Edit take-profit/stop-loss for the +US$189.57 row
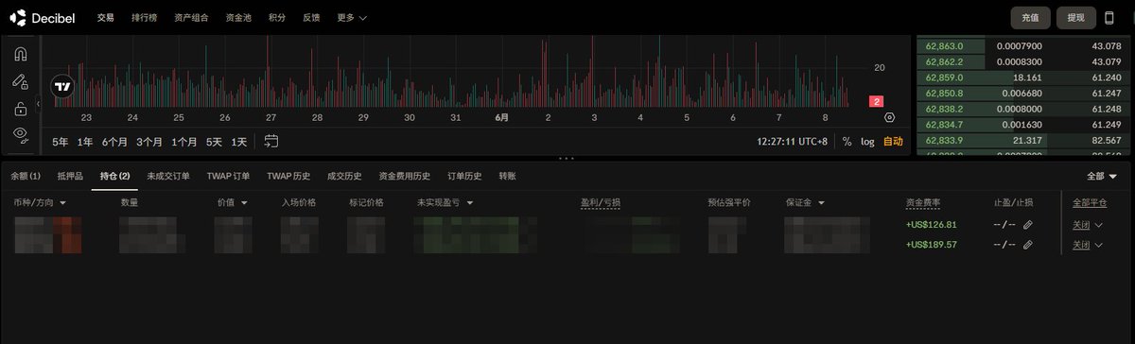This screenshot has height=344, width=1135. [1028, 245]
